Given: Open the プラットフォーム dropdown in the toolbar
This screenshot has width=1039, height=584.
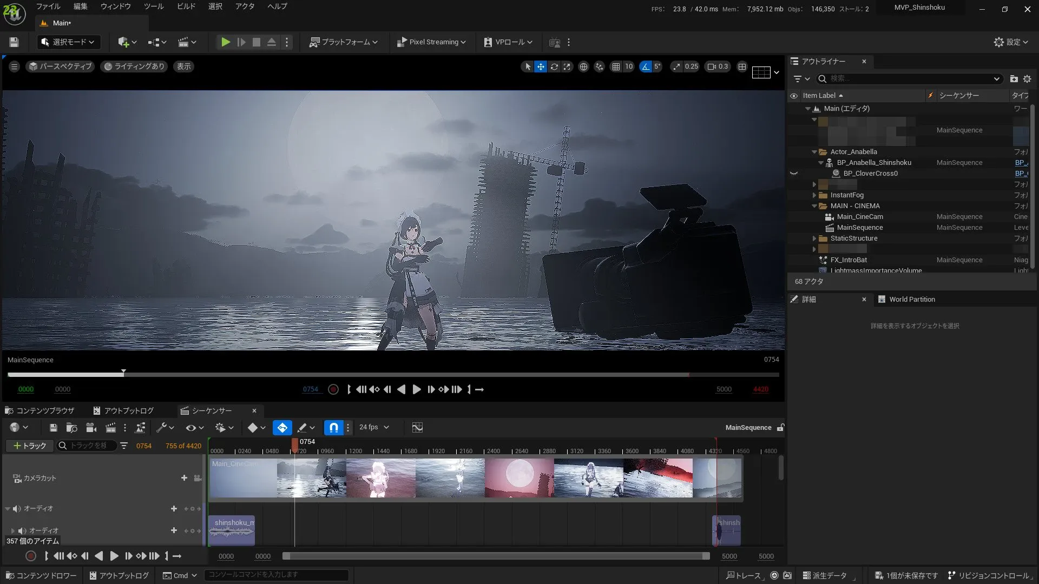Looking at the screenshot, I should pos(343,42).
